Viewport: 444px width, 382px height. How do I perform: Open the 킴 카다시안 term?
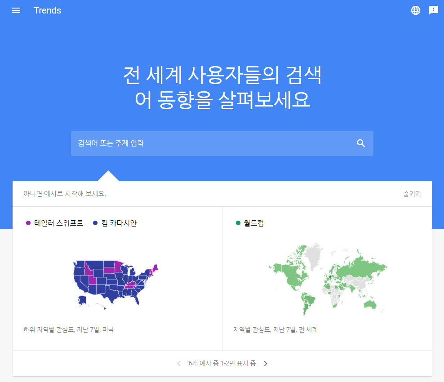coord(119,223)
